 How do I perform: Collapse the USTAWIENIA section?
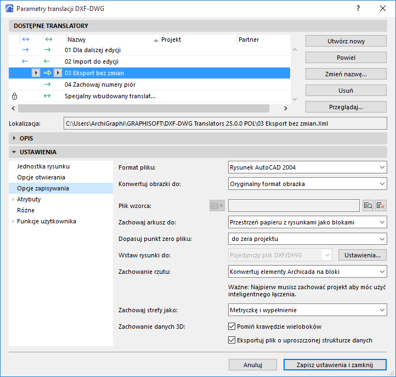coord(14,152)
